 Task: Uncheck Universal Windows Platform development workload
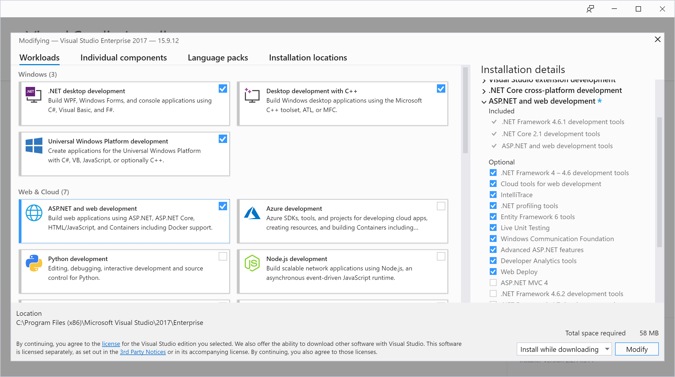[x=222, y=139]
